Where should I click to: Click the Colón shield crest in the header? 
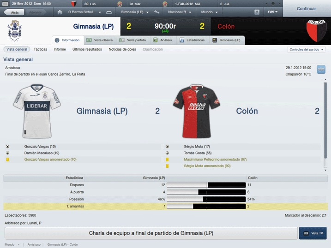[x=316, y=31]
